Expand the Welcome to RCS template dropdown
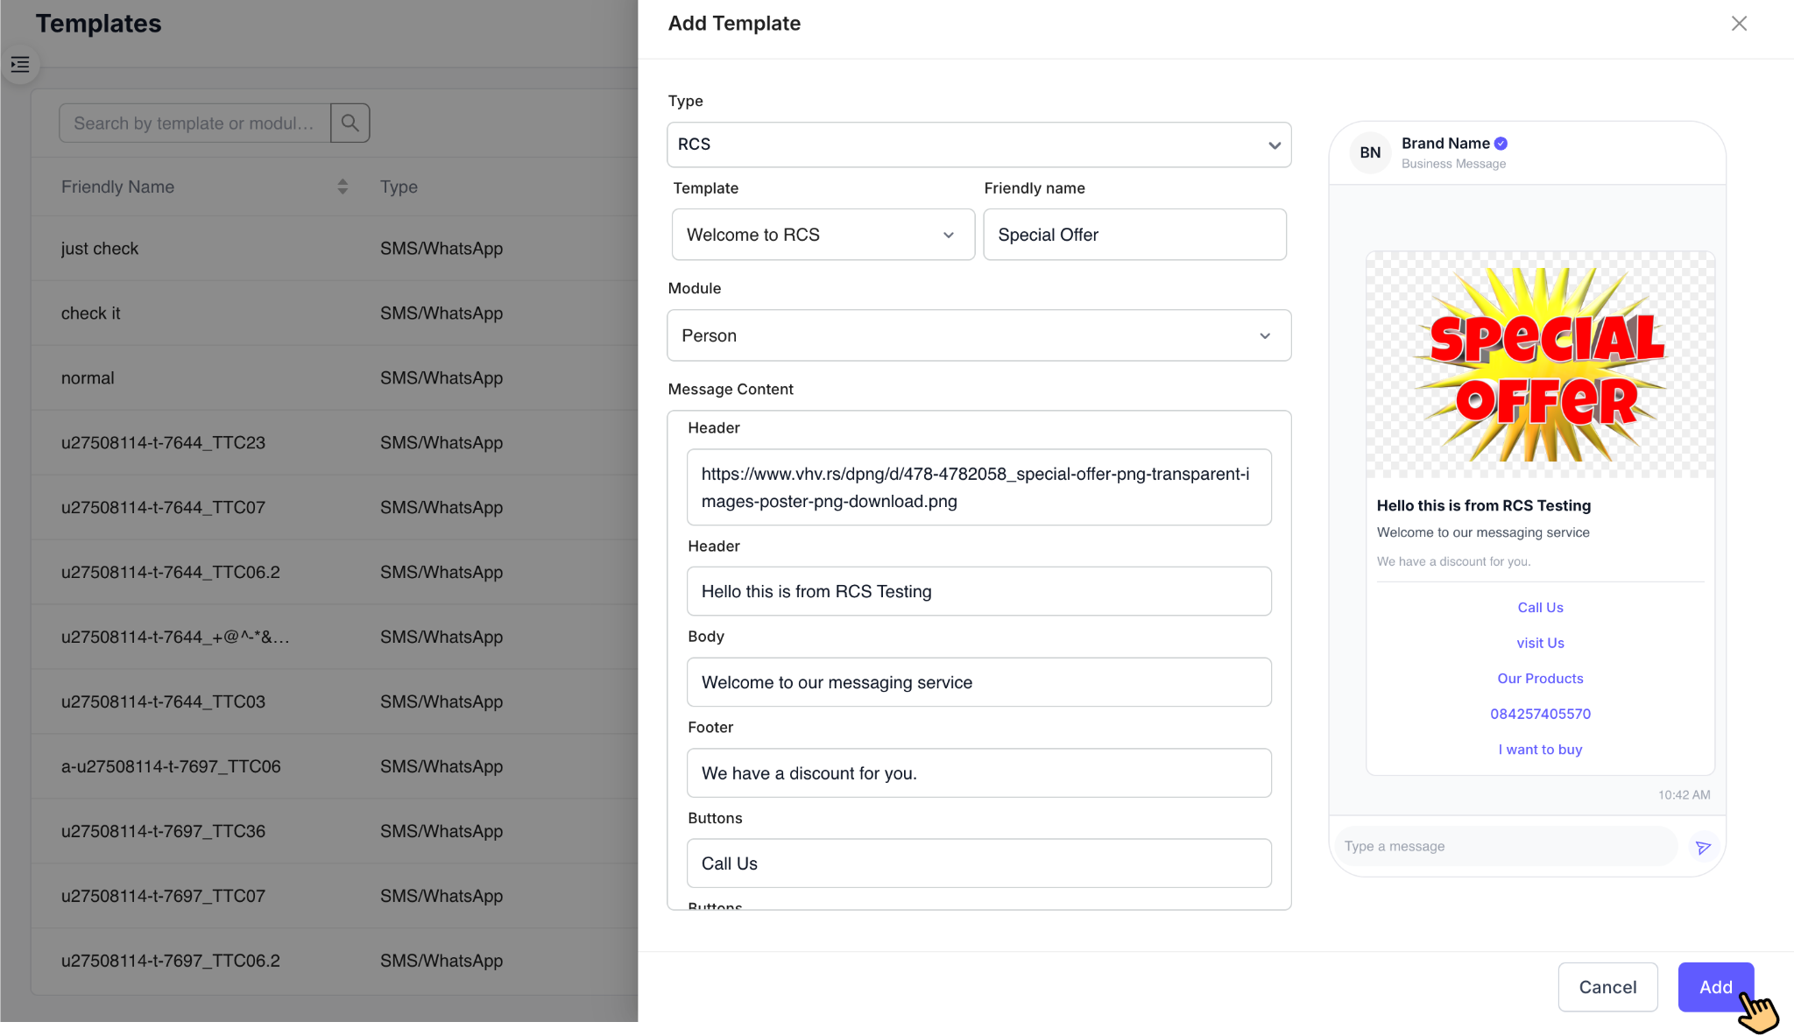The image size is (1794, 1036). (823, 235)
